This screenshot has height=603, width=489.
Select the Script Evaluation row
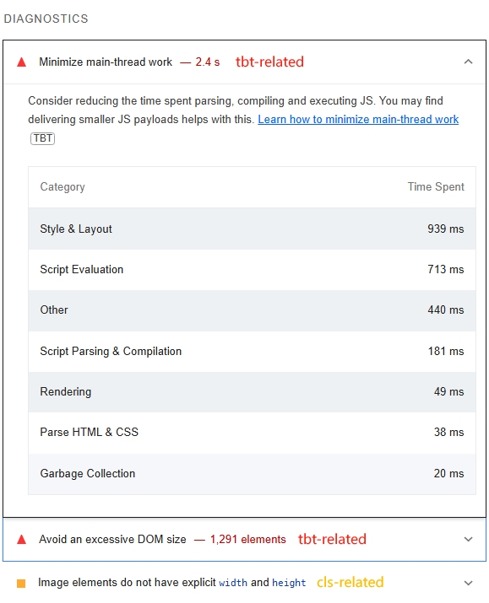tap(252, 270)
